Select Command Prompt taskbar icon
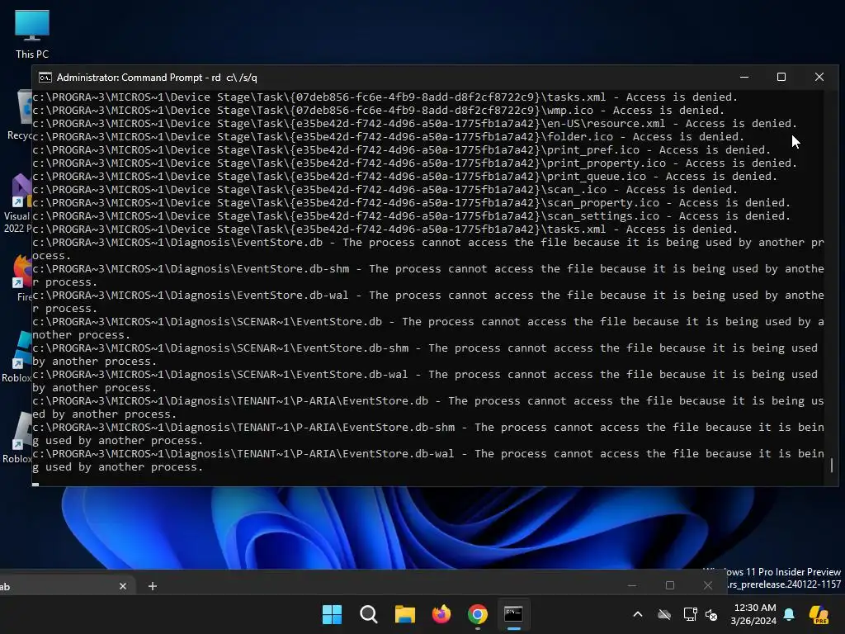 pos(513,614)
